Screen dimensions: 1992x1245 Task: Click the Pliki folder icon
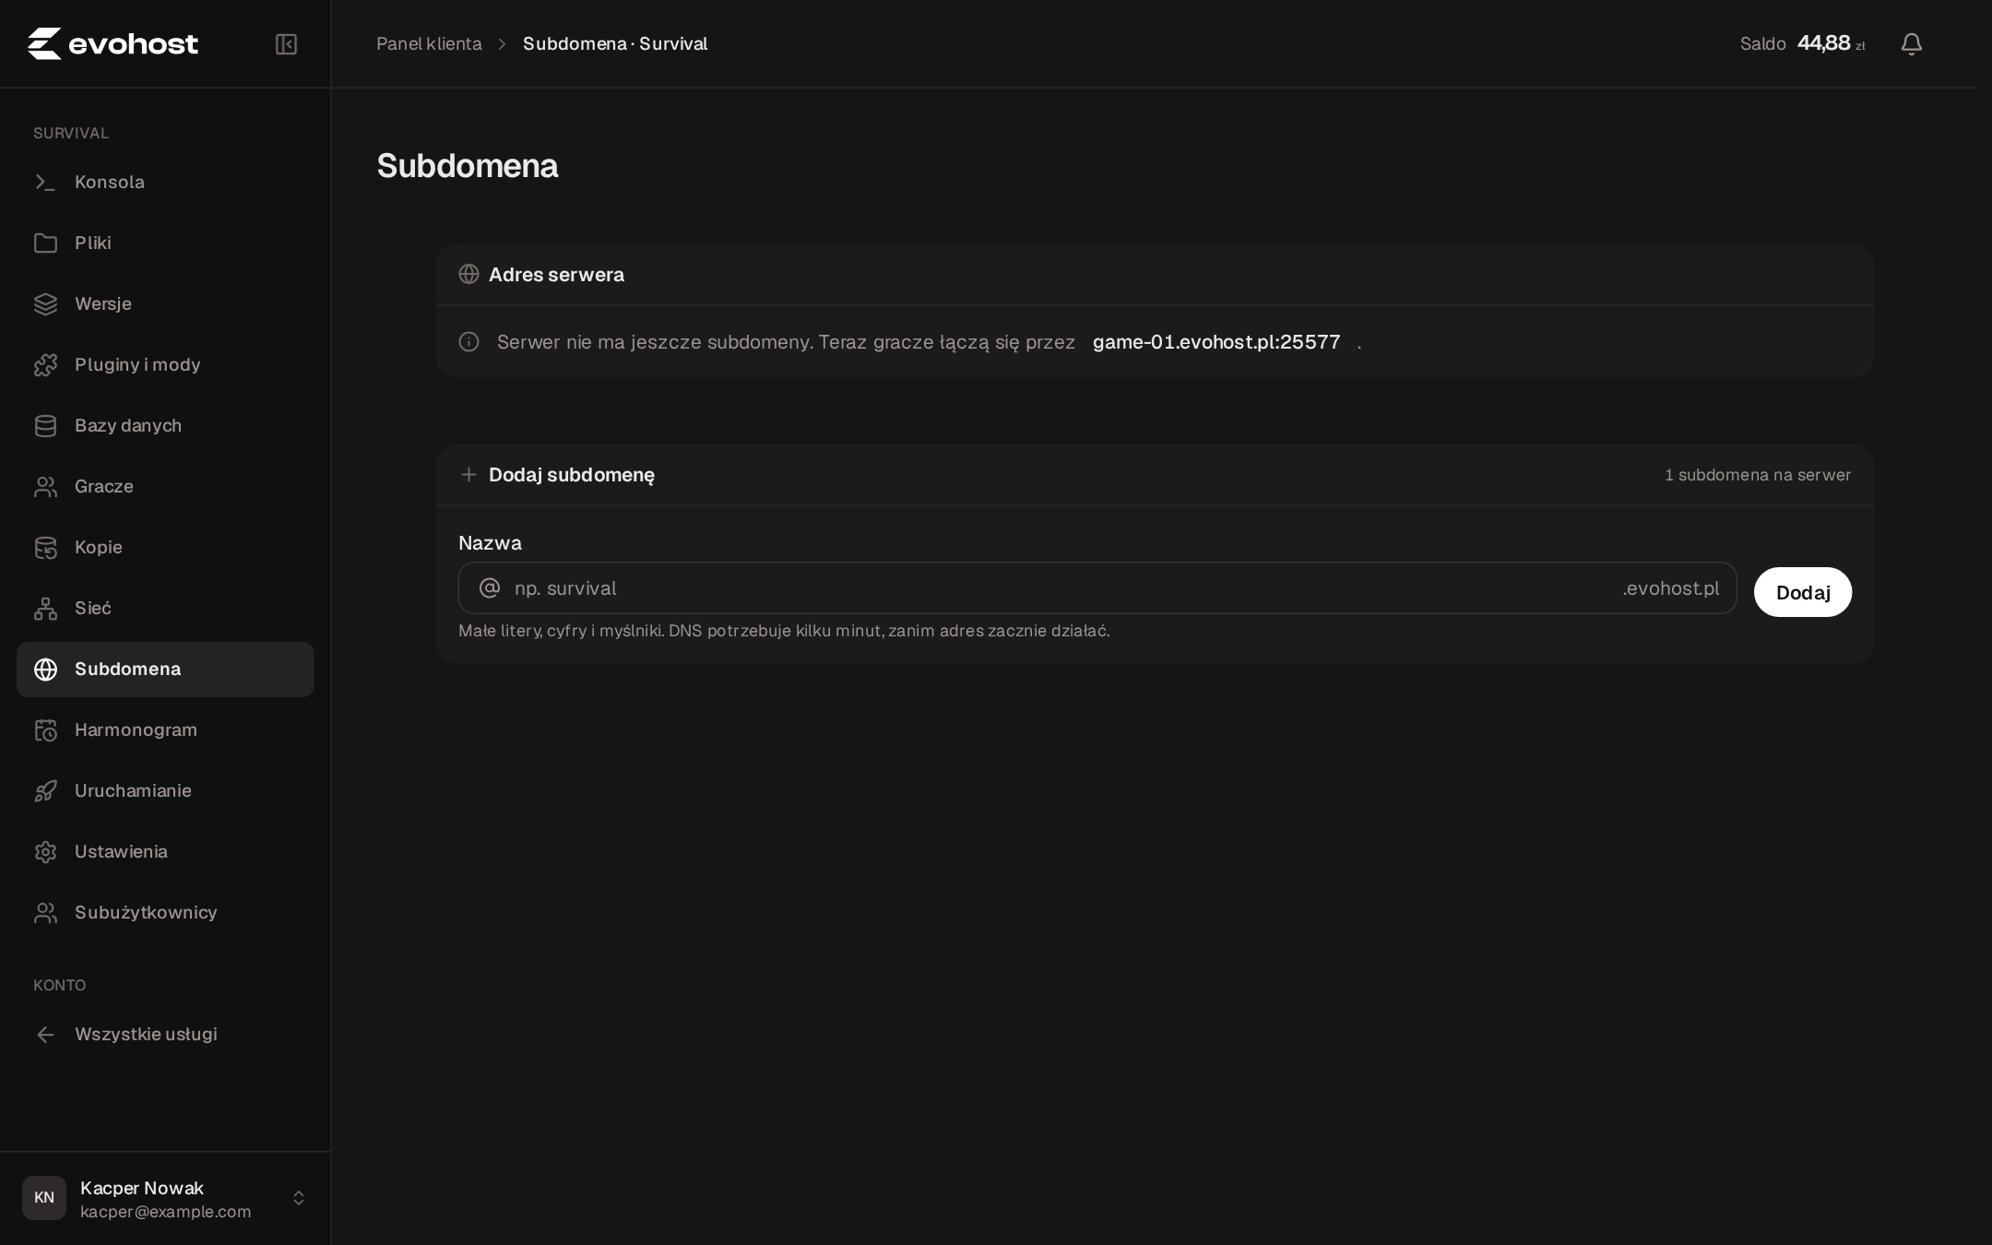click(45, 243)
